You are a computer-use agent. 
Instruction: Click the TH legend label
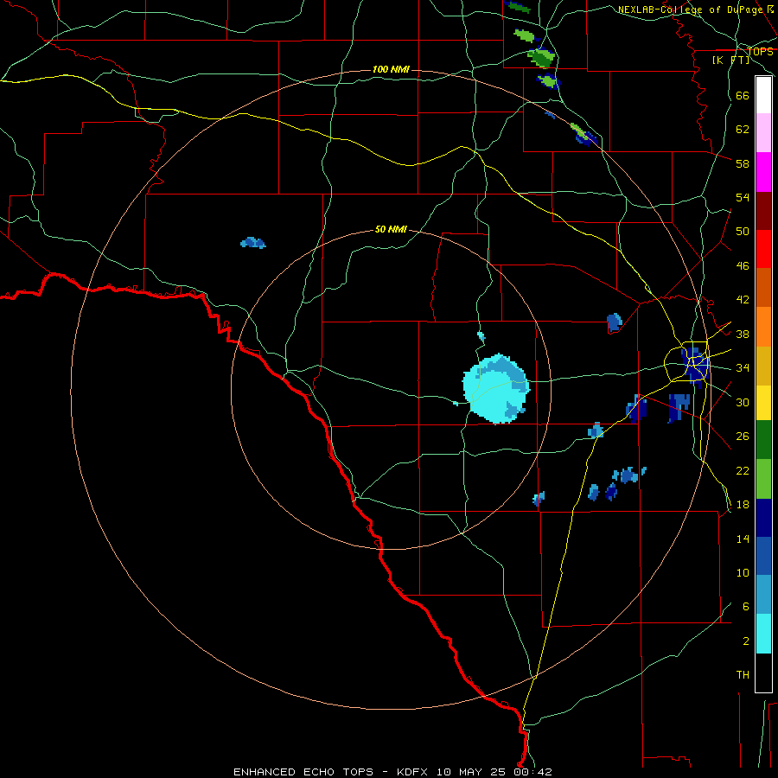coord(743,675)
